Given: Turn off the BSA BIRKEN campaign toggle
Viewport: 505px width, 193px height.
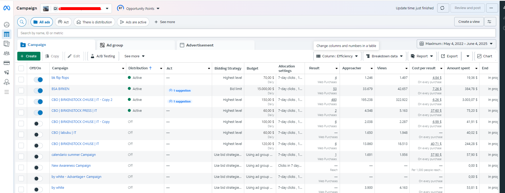Looking at the screenshot, I should [x=38, y=91].
